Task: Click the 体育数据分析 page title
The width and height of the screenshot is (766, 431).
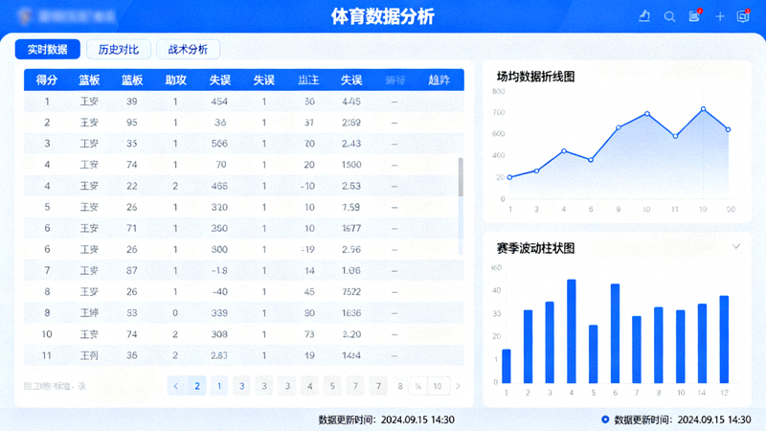Action: pyautogui.click(x=382, y=16)
